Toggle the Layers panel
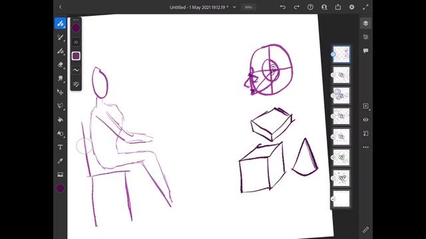The width and height of the screenshot is (426, 239). tap(365, 23)
